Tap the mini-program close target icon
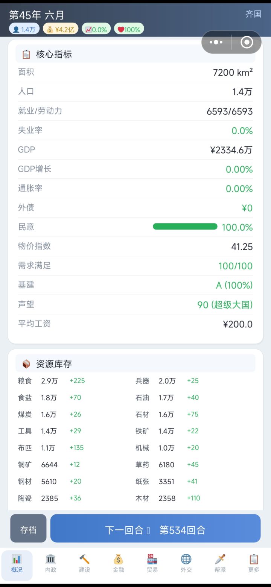The image size is (271, 587). click(x=247, y=42)
